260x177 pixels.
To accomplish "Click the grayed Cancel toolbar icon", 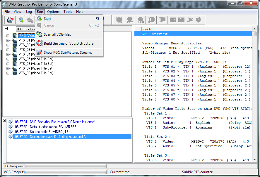I will pyautogui.click(x=30, y=20).
